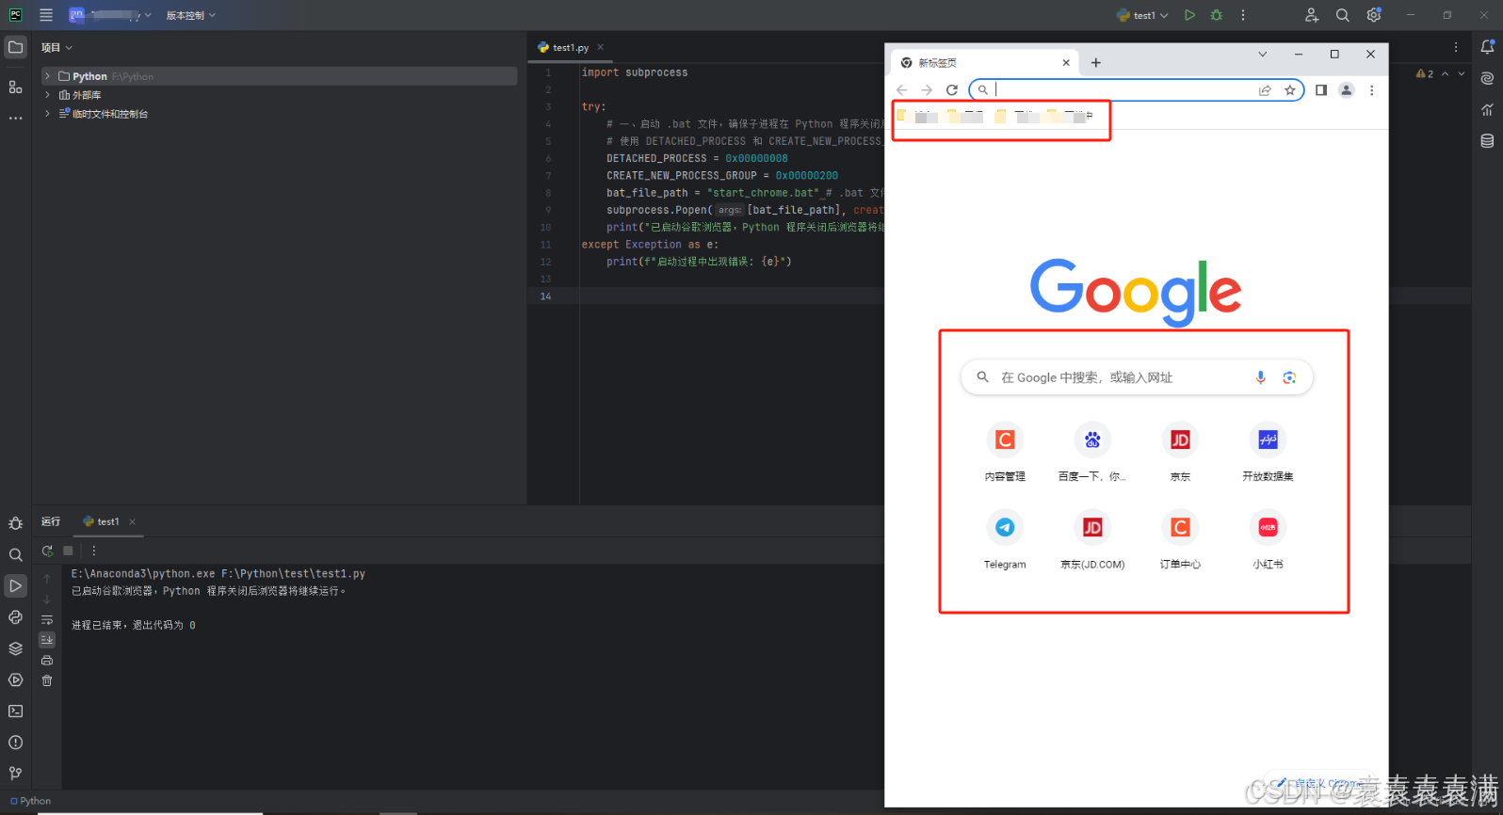1503x815 pixels.
Task: Open PyCharm Search Everywhere magnifier
Action: pos(1343,15)
